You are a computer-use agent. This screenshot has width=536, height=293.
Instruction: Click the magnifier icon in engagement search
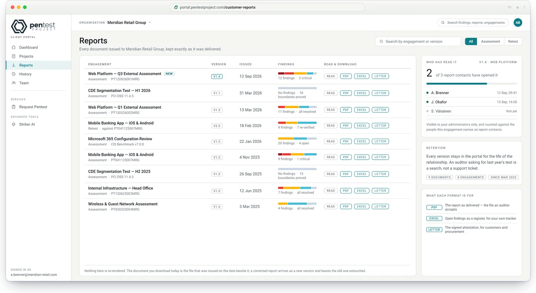tap(381, 41)
